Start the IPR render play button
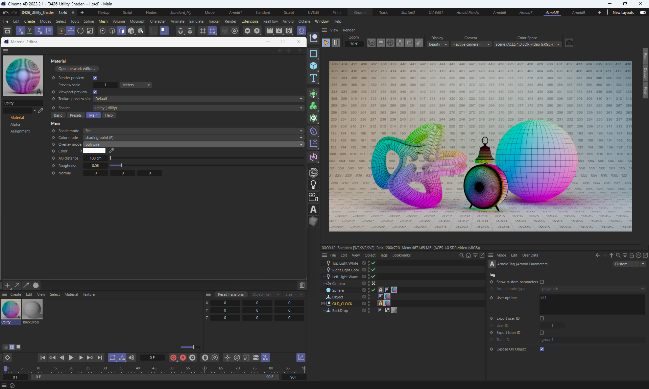This screenshot has width=649, height=389. pos(326,43)
